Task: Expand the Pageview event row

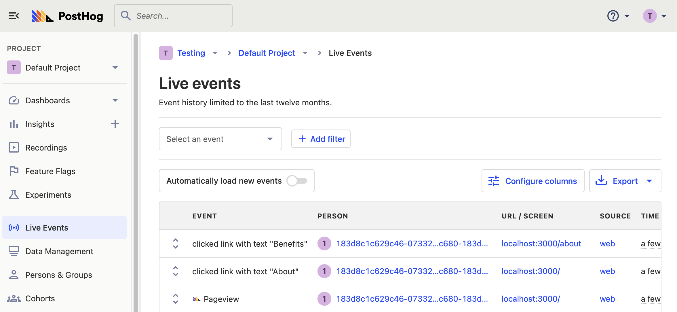Action: click(x=175, y=299)
